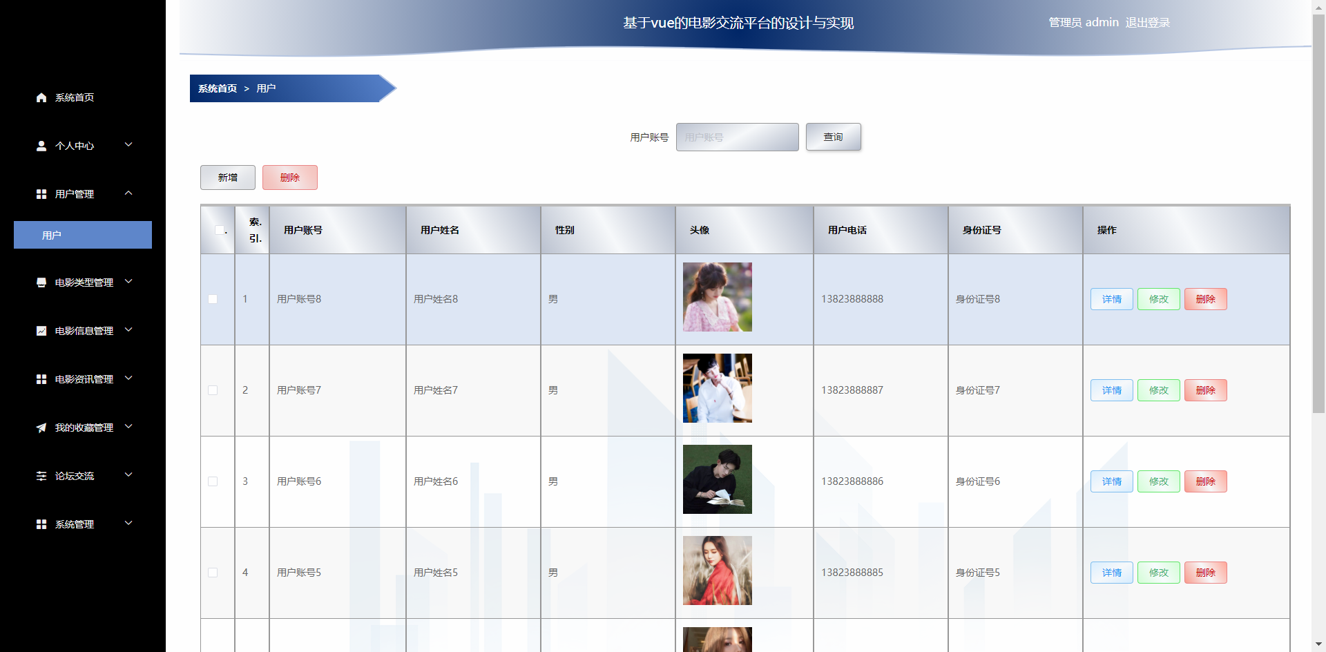Open 详情 for 用户账号7
This screenshot has width=1326, height=652.
pyautogui.click(x=1112, y=390)
